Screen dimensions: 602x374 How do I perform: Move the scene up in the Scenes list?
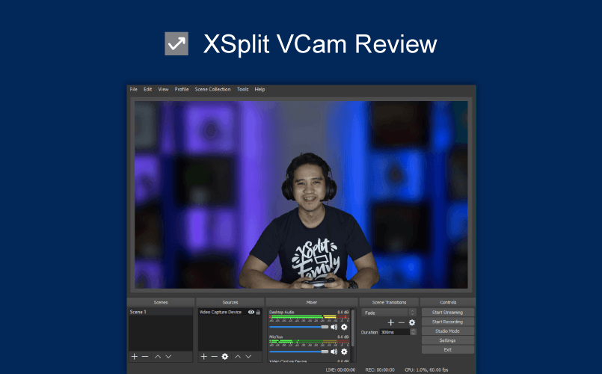pyautogui.click(x=158, y=357)
